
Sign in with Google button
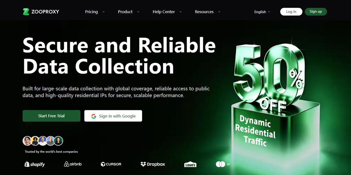coord(113,116)
